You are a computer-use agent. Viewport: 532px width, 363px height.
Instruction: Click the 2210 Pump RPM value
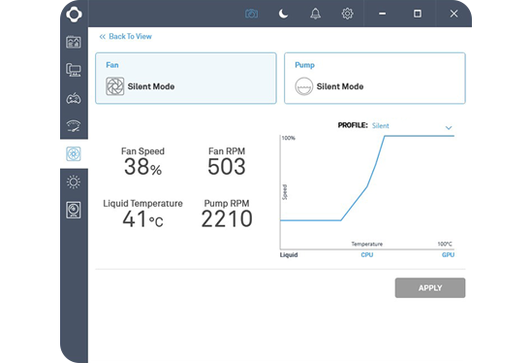(x=227, y=219)
